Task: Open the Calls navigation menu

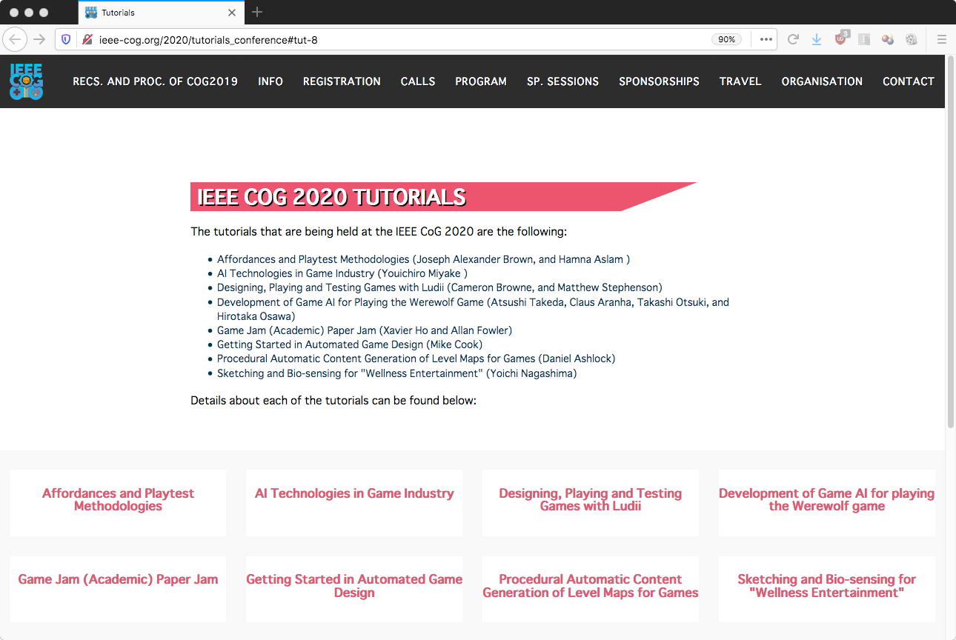Action: pyautogui.click(x=418, y=81)
